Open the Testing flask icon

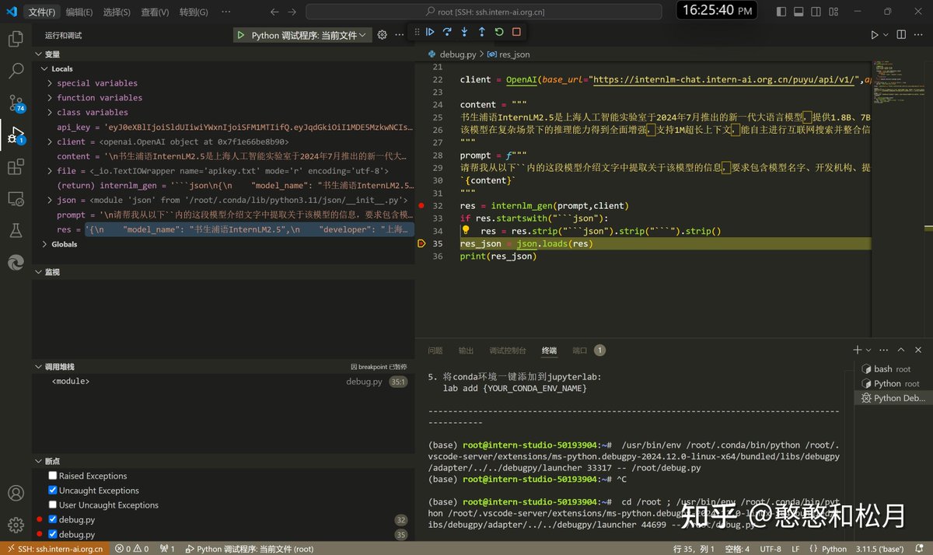click(x=16, y=231)
